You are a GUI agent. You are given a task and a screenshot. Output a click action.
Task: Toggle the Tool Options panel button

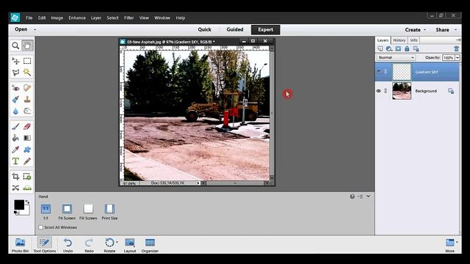[x=44, y=244]
